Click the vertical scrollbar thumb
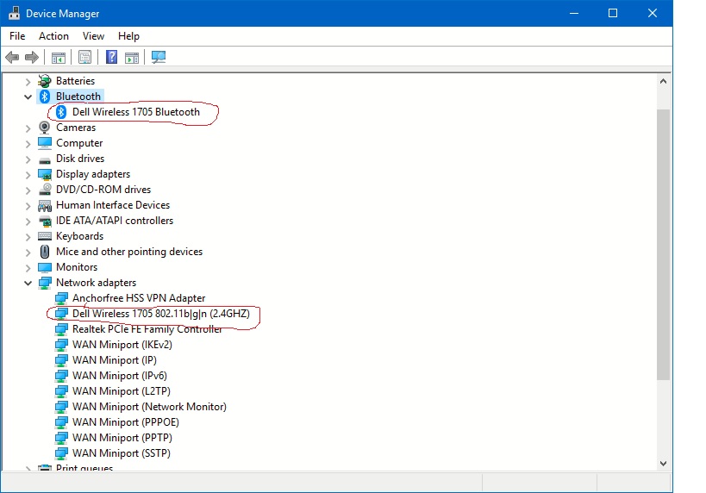This screenshot has height=493, width=706. click(x=663, y=245)
